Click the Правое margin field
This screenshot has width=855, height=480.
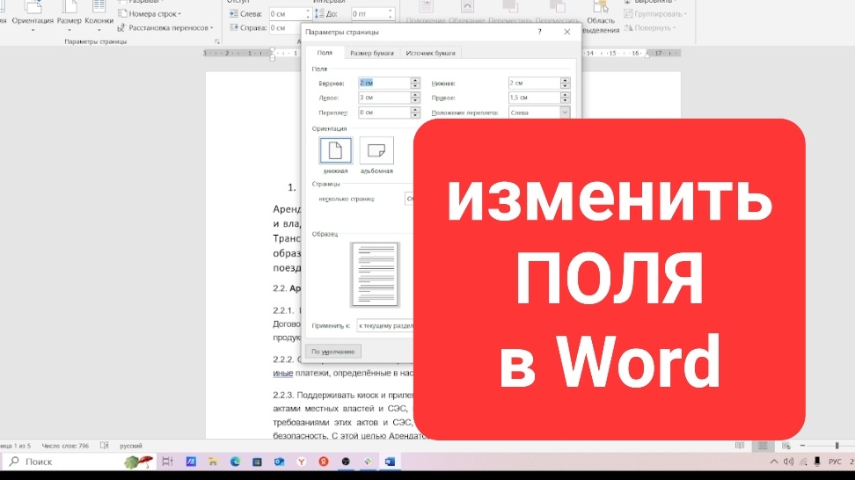(534, 98)
